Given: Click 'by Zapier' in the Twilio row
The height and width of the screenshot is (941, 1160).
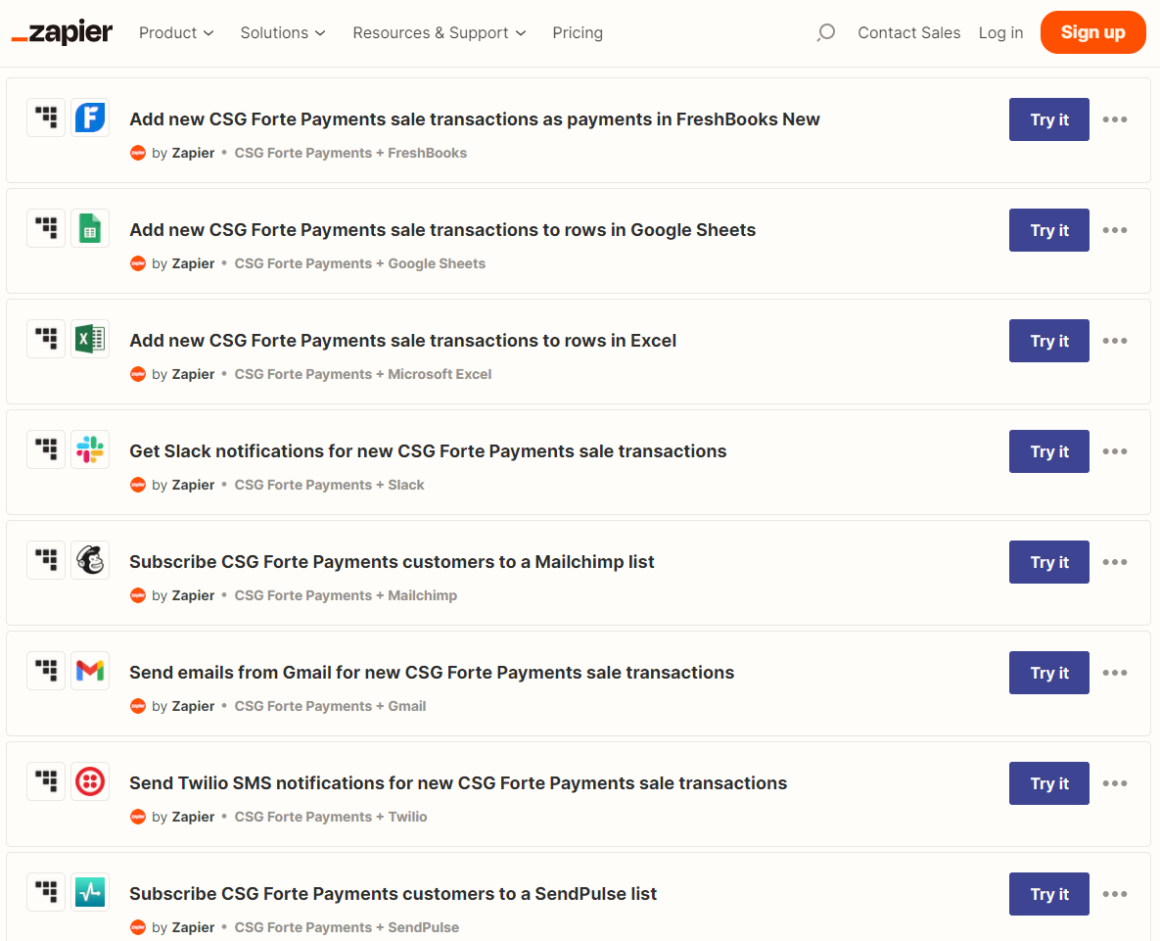Looking at the screenshot, I should 183,817.
